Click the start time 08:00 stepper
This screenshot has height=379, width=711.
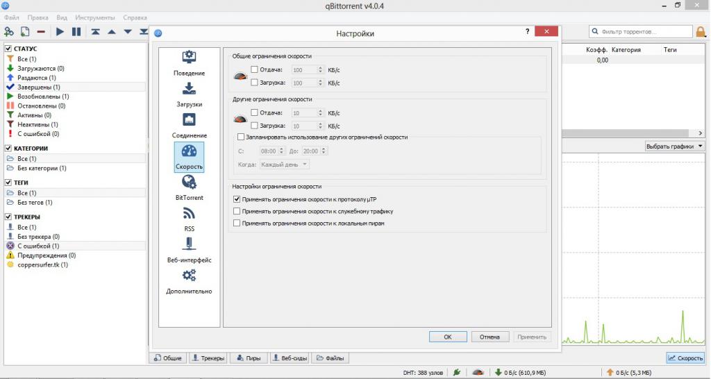(x=281, y=151)
